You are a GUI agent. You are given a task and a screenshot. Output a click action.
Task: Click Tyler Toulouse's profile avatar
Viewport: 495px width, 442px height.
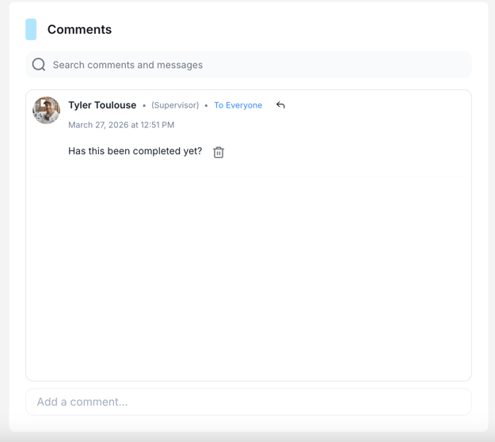point(47,111)
